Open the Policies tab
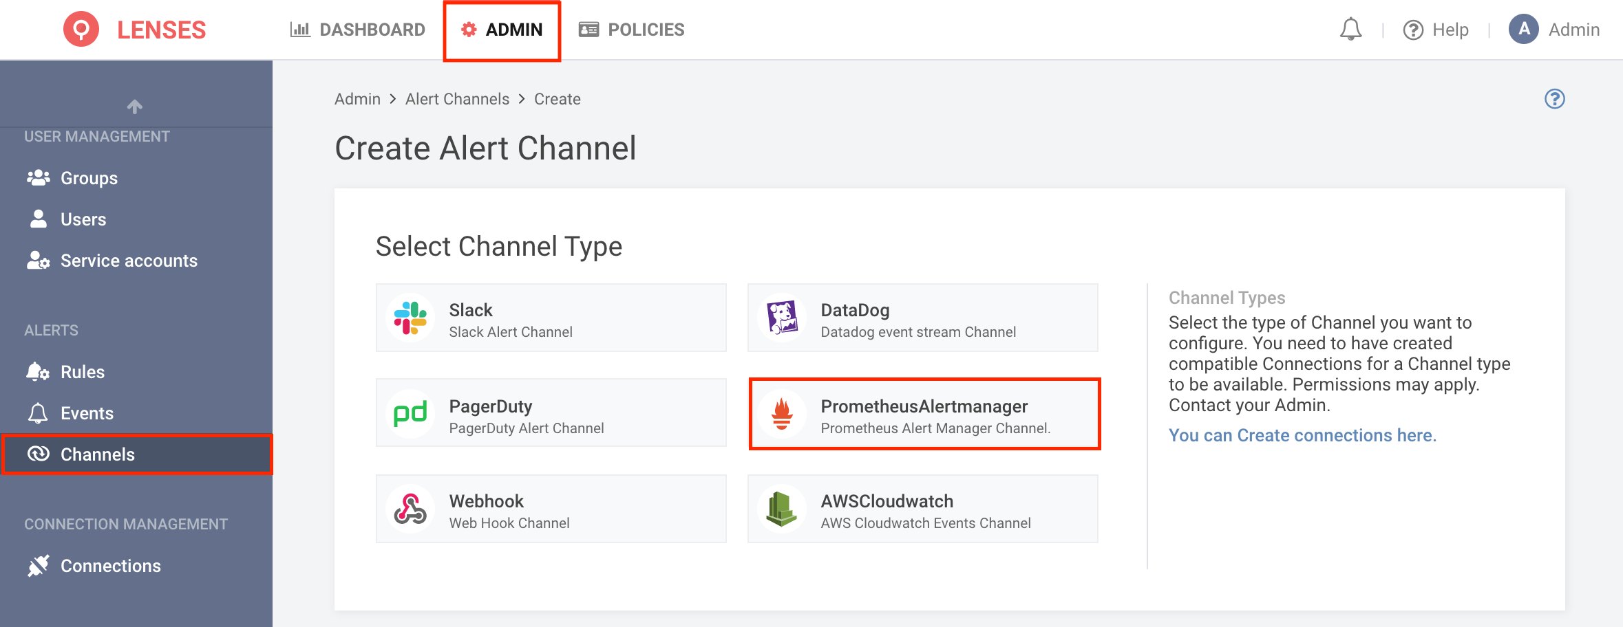 tap(632, 30)
